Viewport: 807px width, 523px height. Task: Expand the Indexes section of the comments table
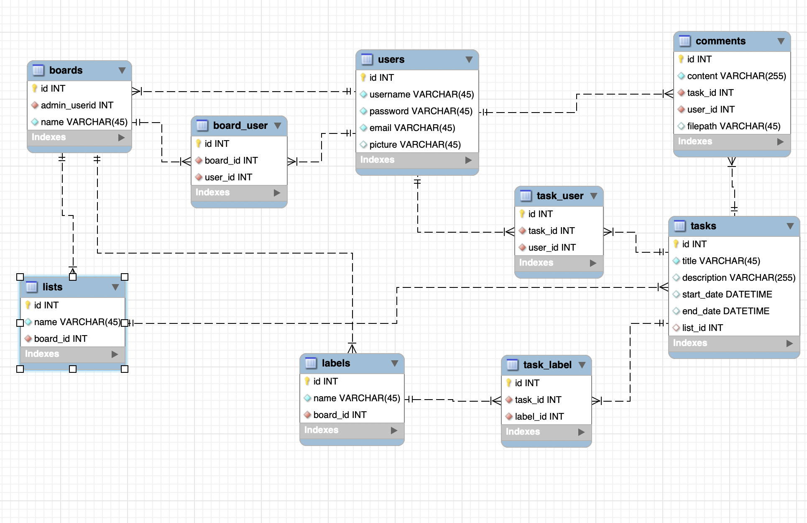coord(780,141)
